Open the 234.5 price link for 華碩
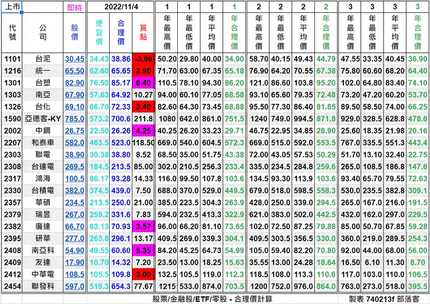Viewport: 430px width, 304px height. point(74,202)
